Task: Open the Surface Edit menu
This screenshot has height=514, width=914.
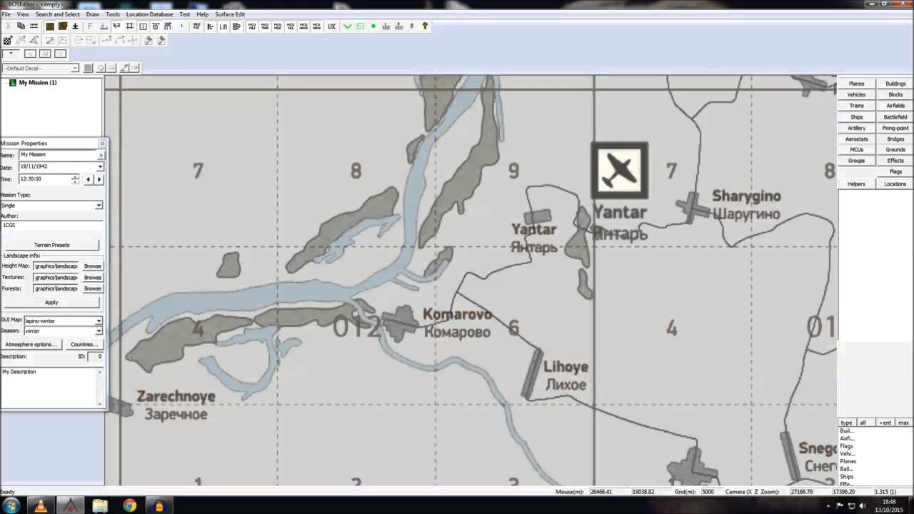Action: click(x=230, y=14)
